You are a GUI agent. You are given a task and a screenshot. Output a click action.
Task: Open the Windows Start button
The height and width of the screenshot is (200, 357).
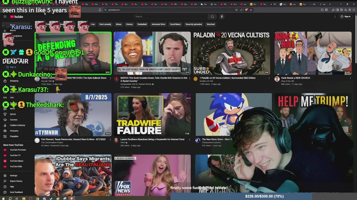point(3,198)
